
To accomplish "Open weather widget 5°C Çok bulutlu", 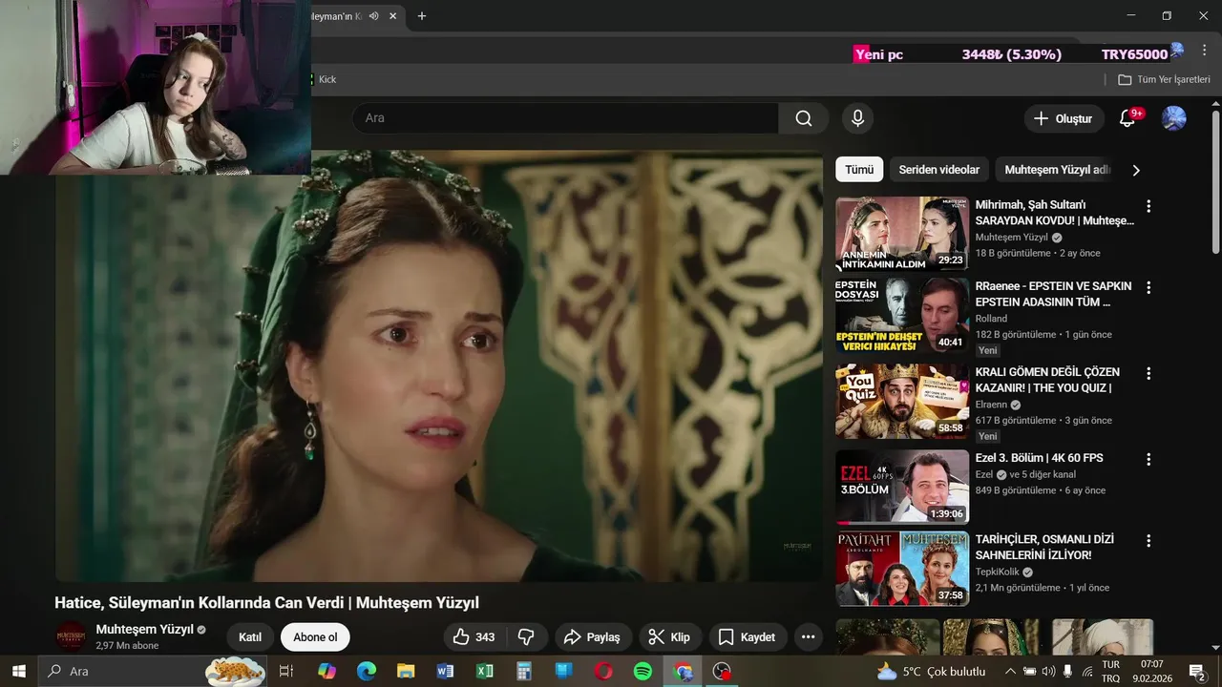I will point(931,671).
